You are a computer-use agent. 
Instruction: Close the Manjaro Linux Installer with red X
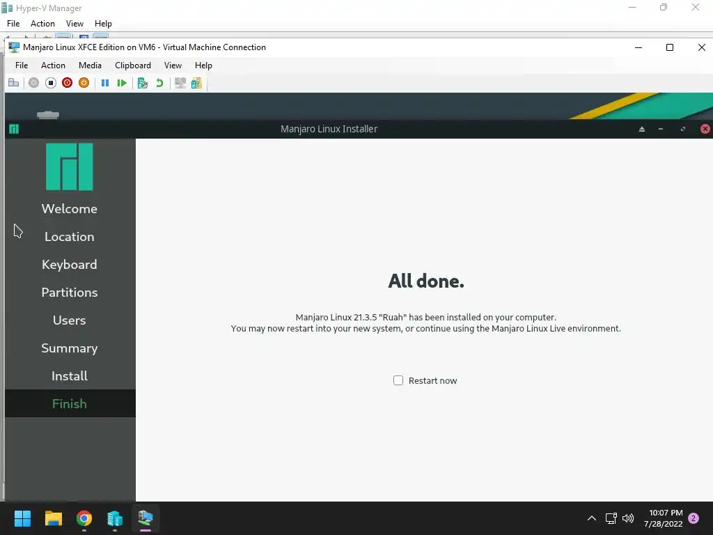coord(705,129)
